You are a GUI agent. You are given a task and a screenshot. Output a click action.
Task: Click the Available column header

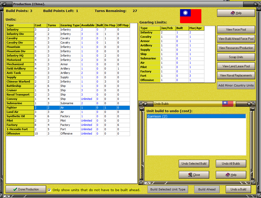pyautogui.click(x=88, y=25)
